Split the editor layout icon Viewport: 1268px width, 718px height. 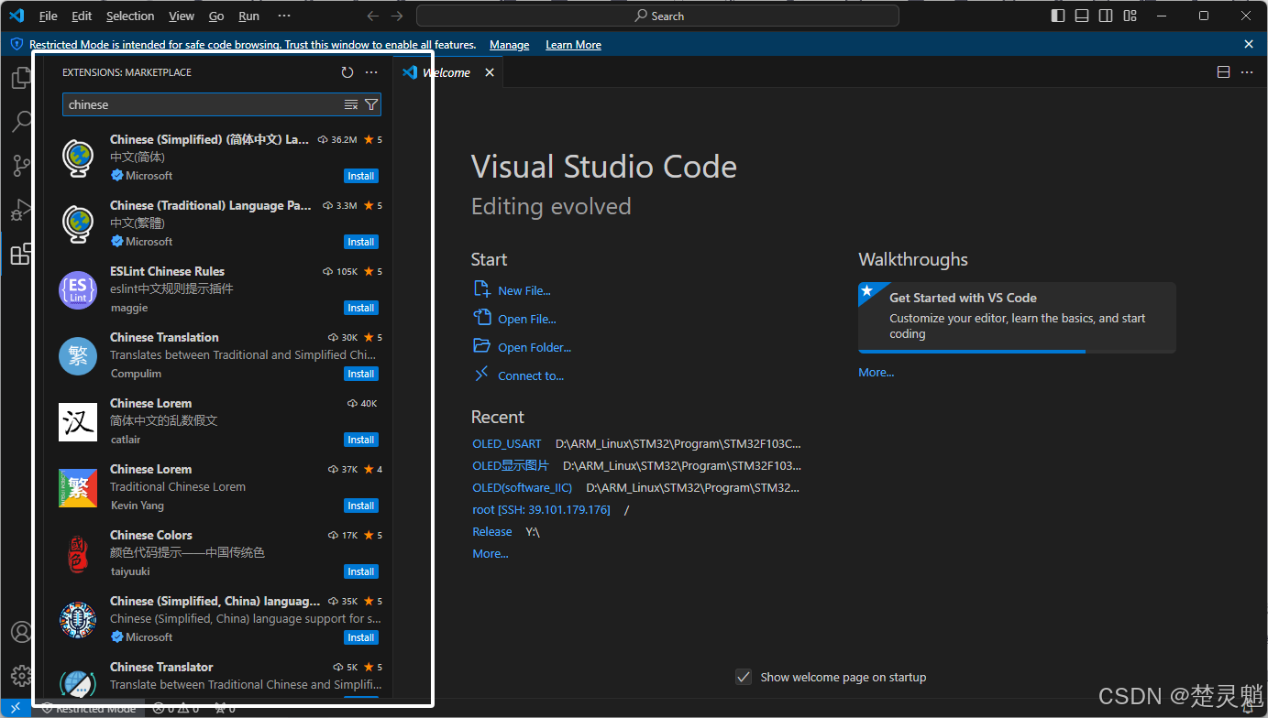[1223, 72]
